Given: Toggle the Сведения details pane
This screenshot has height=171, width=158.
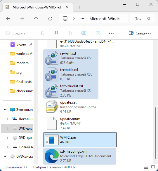Looking at the screenshot, I should point(140,33).
